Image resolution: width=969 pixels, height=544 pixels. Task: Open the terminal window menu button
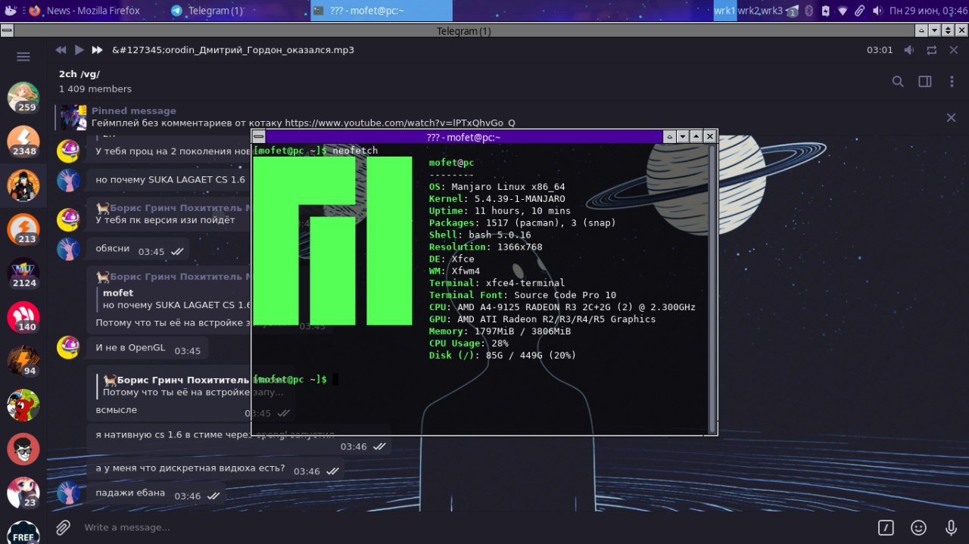tap(259, 137)
